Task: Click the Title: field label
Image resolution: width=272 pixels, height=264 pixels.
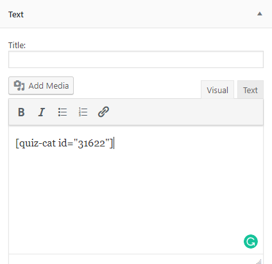Action: pos(17,45)
